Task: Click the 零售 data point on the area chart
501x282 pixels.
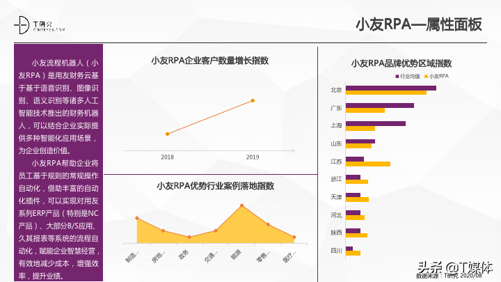Action: tap(268, 224)
